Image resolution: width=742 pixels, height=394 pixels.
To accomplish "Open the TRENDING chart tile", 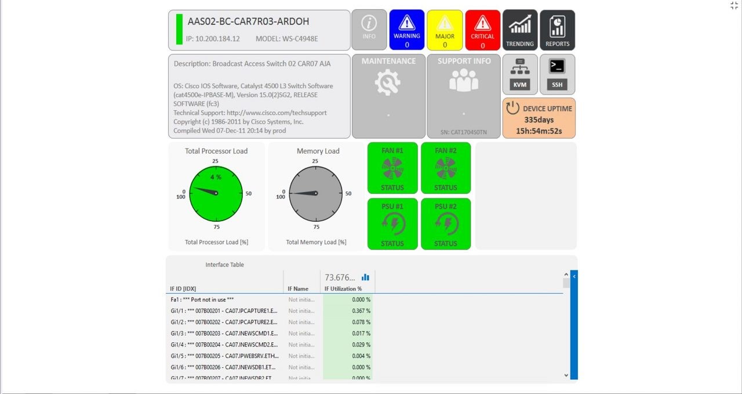I will [520, 30].
